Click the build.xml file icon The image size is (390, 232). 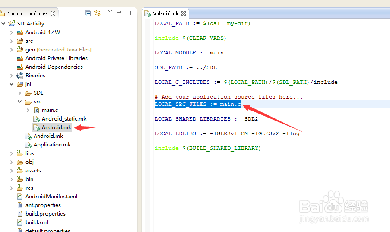[x=20, y=222]
